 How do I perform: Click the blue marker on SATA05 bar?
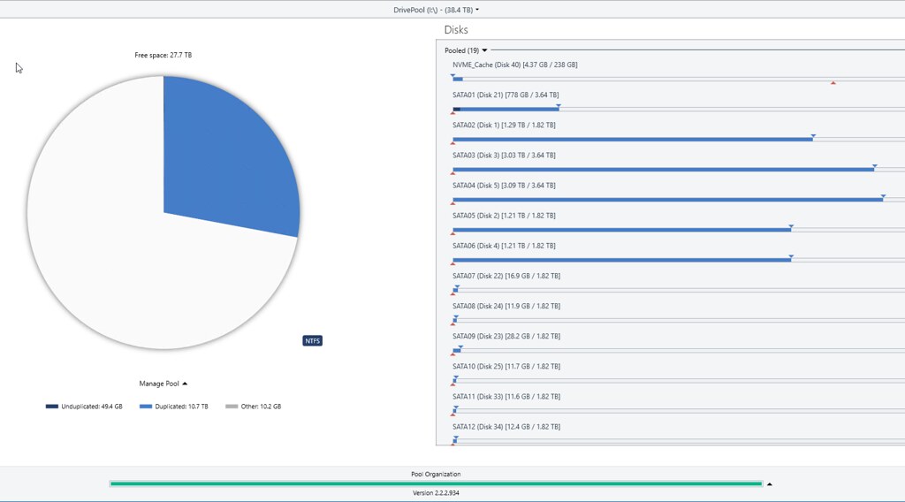(x=791, y=226)
